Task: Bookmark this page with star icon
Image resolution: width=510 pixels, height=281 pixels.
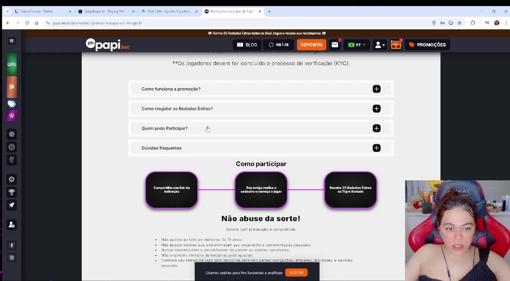Action: [459, 23]
